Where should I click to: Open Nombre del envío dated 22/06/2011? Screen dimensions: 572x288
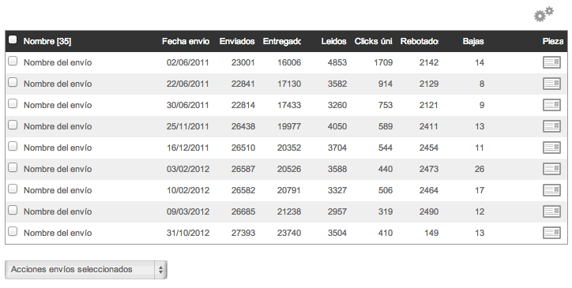click(x=58, y=84)
